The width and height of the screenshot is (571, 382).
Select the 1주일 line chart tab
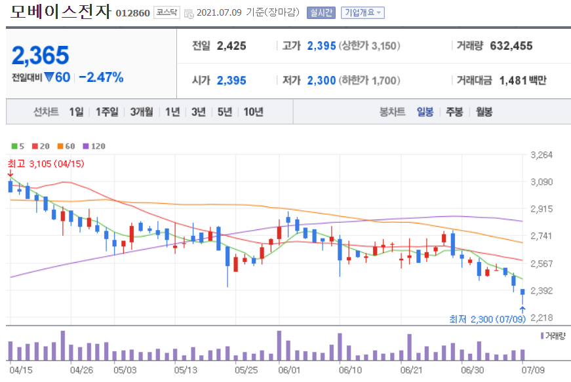click(x=107, y=111)
